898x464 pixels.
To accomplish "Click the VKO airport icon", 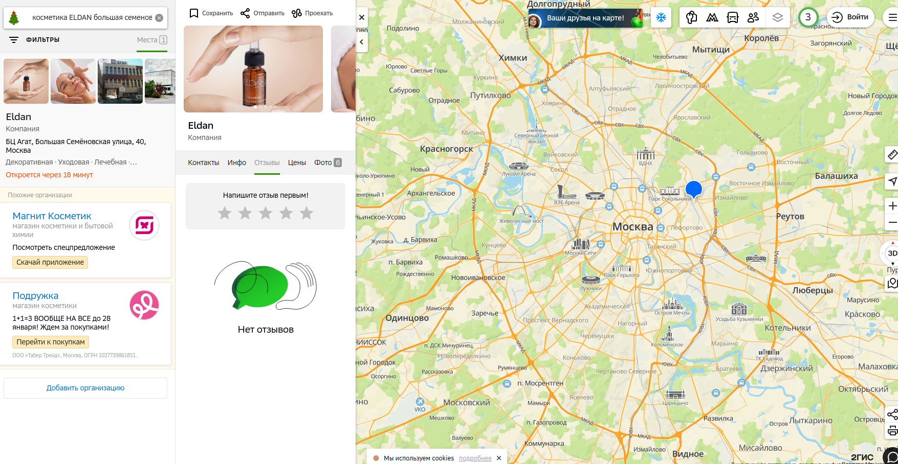I will (420, 402).
